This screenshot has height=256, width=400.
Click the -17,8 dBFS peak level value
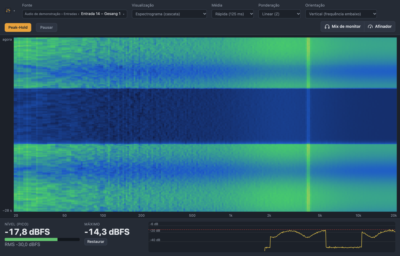click(x=27, y=232)
